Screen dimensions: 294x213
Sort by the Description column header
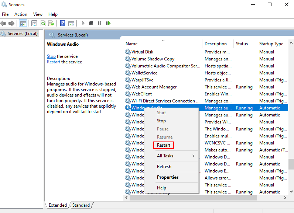pyautogui.click(x=218, y=44)
